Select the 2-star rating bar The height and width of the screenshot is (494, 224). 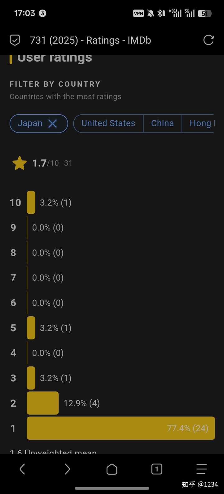pyautogui.click(x=43, y=403)
